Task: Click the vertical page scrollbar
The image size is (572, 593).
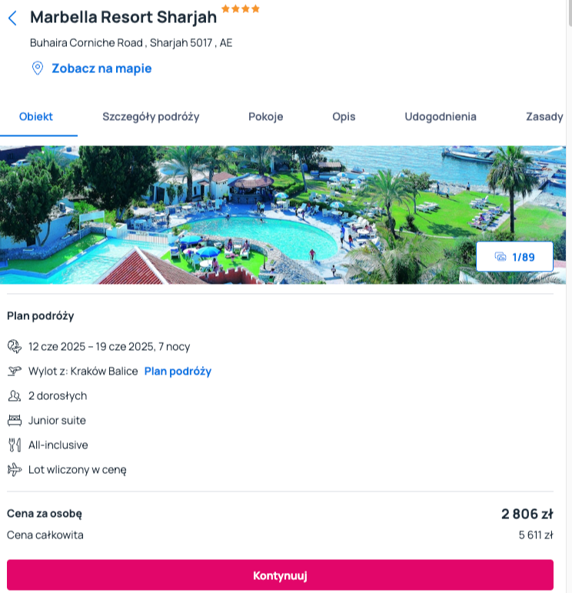Action: [x=570, y=297]
